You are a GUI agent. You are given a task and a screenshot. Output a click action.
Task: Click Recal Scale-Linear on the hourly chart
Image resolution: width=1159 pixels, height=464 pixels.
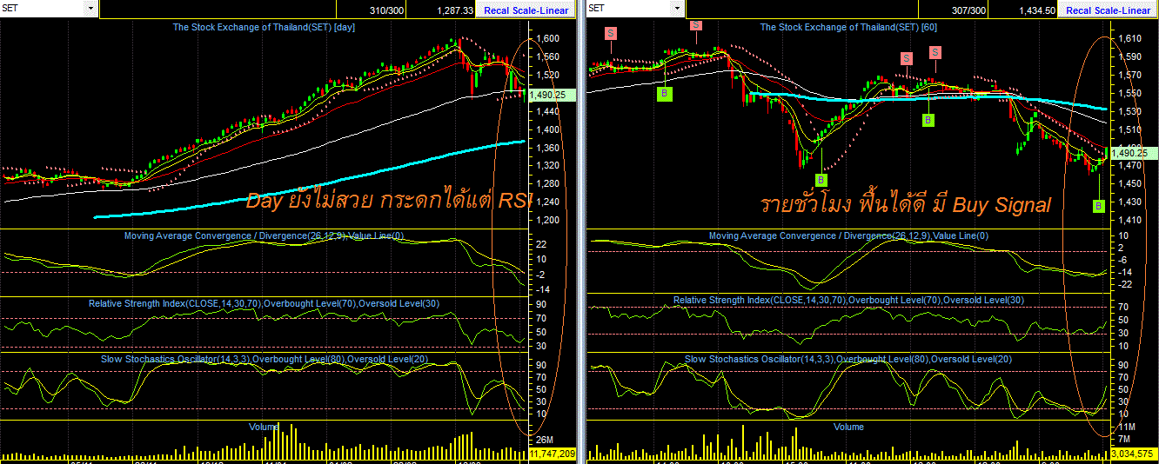click(1108, 10)
